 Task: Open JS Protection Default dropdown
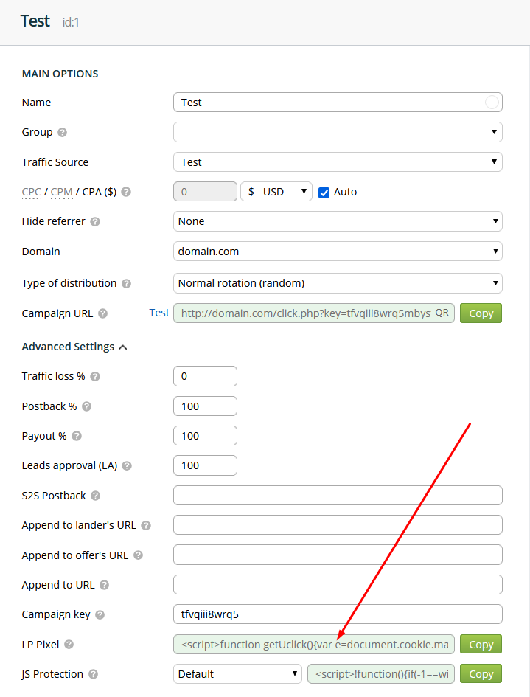pos(237,674)
